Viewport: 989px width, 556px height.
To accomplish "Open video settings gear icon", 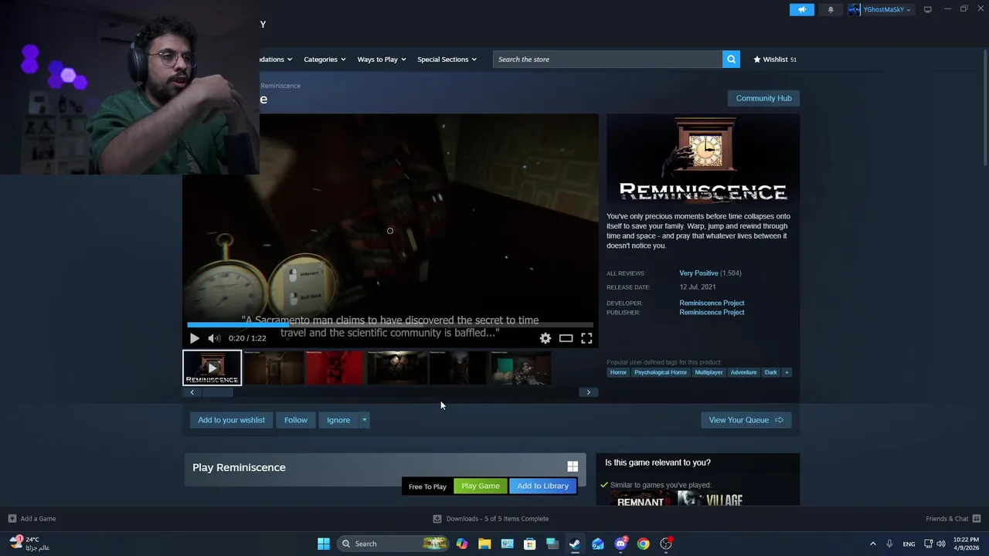I will tap(545, 338).
